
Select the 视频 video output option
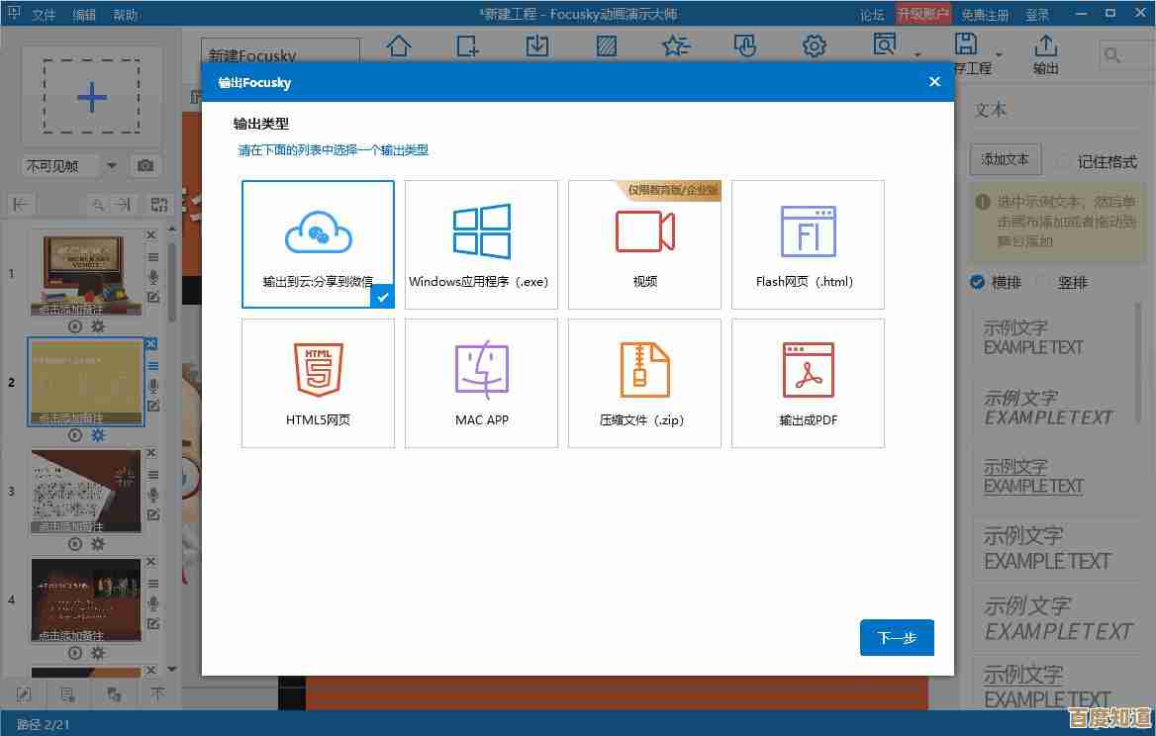point(644,243)
